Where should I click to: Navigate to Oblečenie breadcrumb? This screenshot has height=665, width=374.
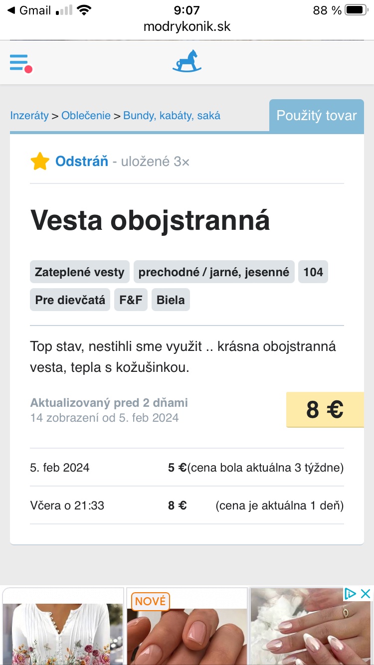click(x=86, y=116)
